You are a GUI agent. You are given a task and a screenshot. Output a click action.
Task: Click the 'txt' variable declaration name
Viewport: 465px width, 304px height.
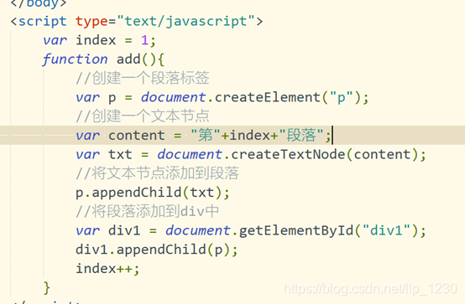[120, 155]
